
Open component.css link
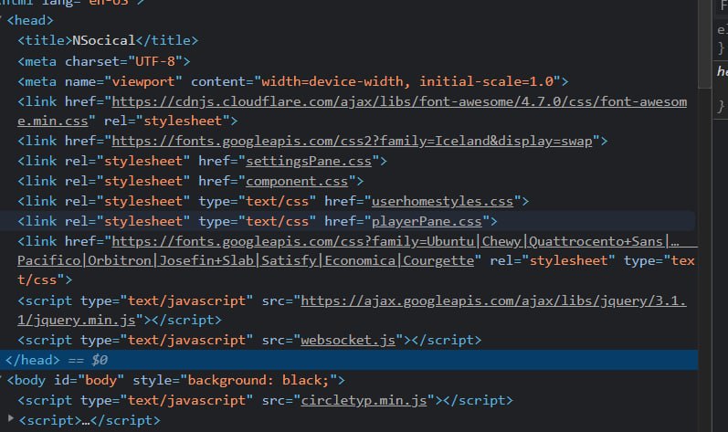297,181
